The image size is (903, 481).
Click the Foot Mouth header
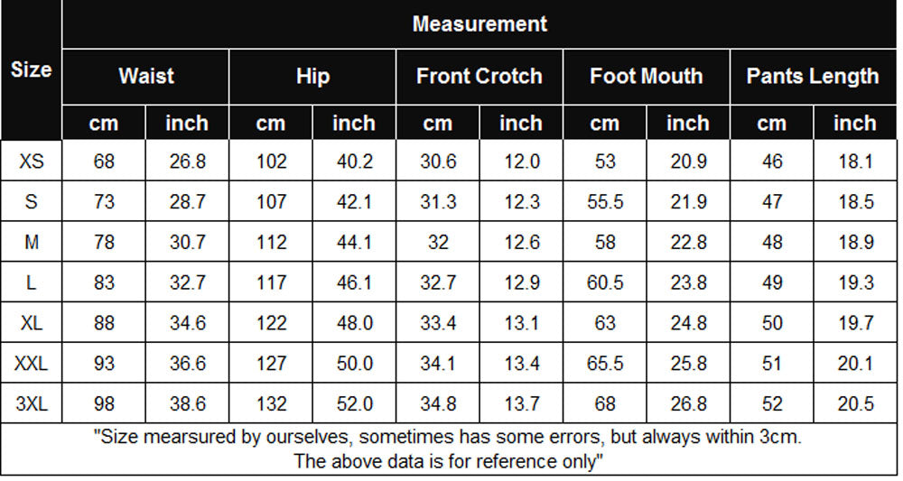(647, 77)
